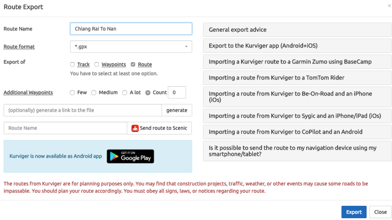Image resolution: width=392 pixels, height=220 pixels.
Task: Select the Count waypoints radio button
Action: [148, 93]
